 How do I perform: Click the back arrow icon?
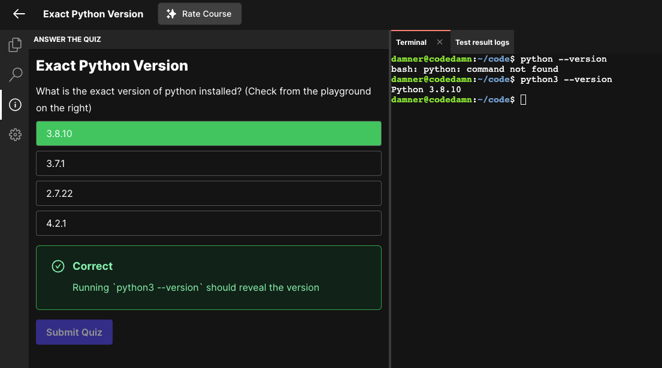coord(19,14)
